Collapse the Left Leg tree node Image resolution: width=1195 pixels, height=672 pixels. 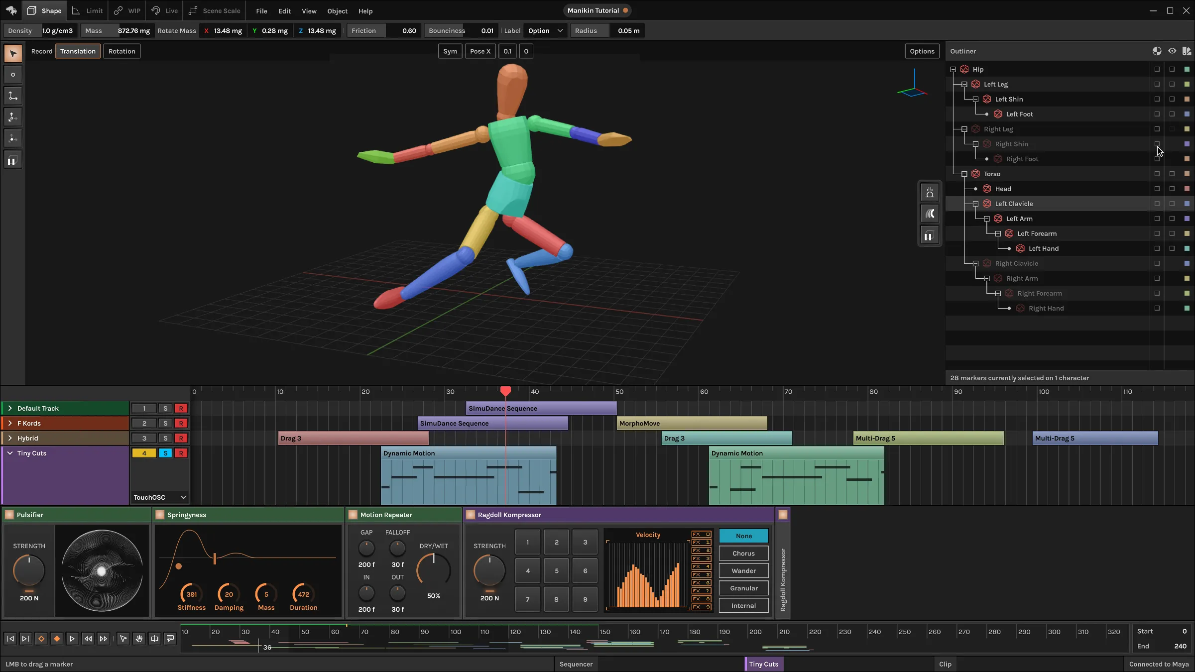click(x=964, y=84)
